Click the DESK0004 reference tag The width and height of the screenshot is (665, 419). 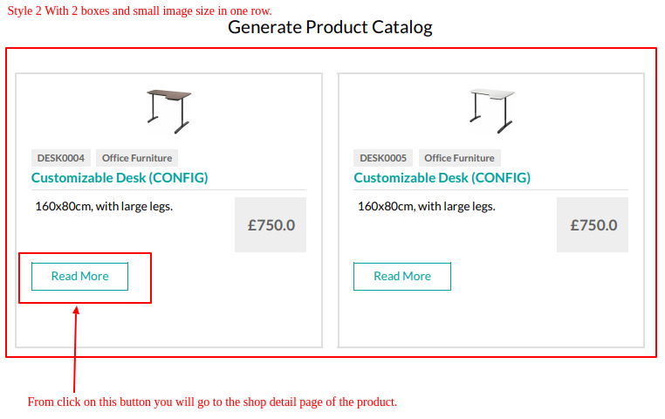(x=60, y=158)
